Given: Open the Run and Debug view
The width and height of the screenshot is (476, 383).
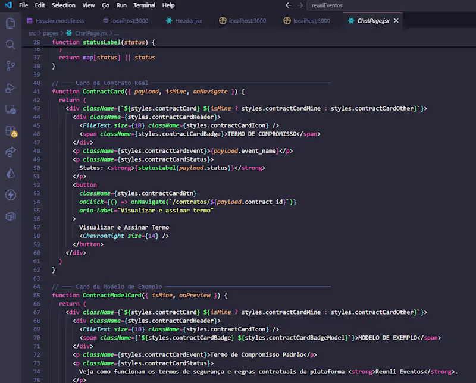Looking at the screenshot, I should tap(11, 88).
